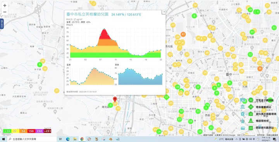279x142 pixels.
Task: Open File Explorer from taskbar
Action: (x=75, y=139)
